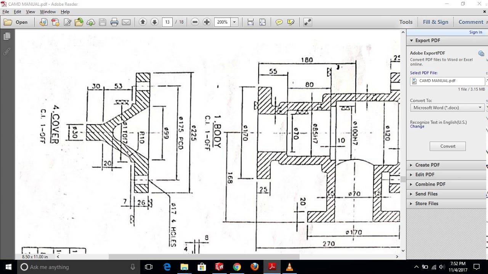Screen dimensions: 488x274
Task: Expand the Create PDF section
Action: (427, 165)
